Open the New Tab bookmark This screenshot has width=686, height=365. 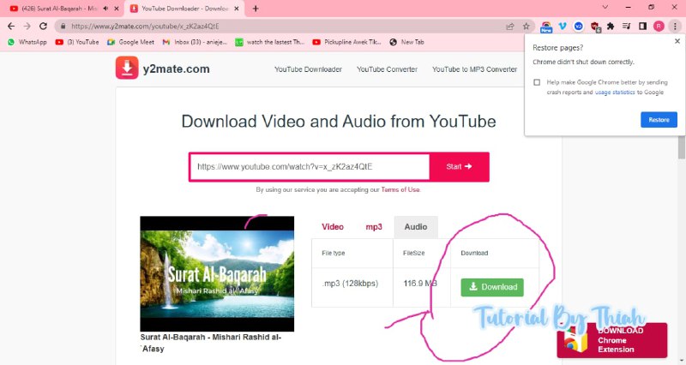point(406,42)
